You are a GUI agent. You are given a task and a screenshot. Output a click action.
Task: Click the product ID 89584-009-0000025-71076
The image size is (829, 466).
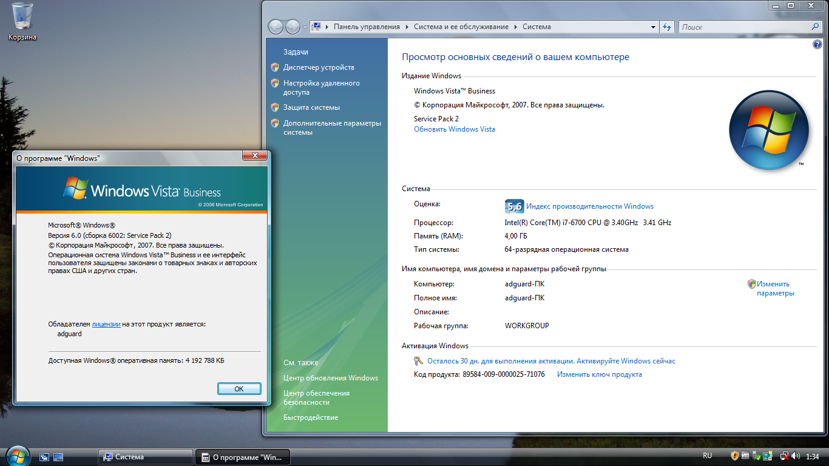pyautogui.click(x=504, y=374)
